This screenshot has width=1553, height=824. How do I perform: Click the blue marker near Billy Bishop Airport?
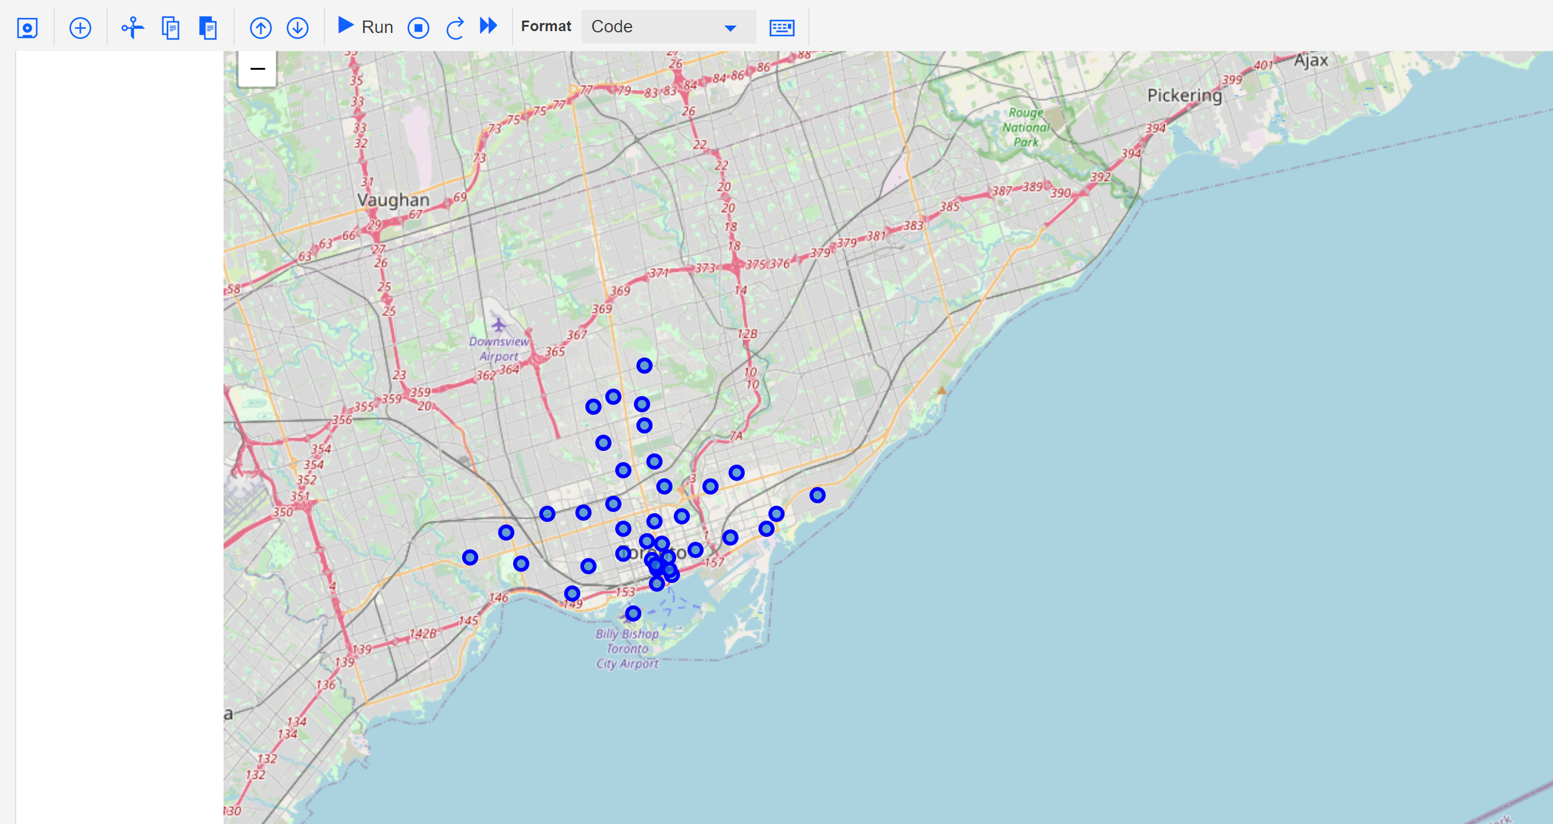coord(633,613)
